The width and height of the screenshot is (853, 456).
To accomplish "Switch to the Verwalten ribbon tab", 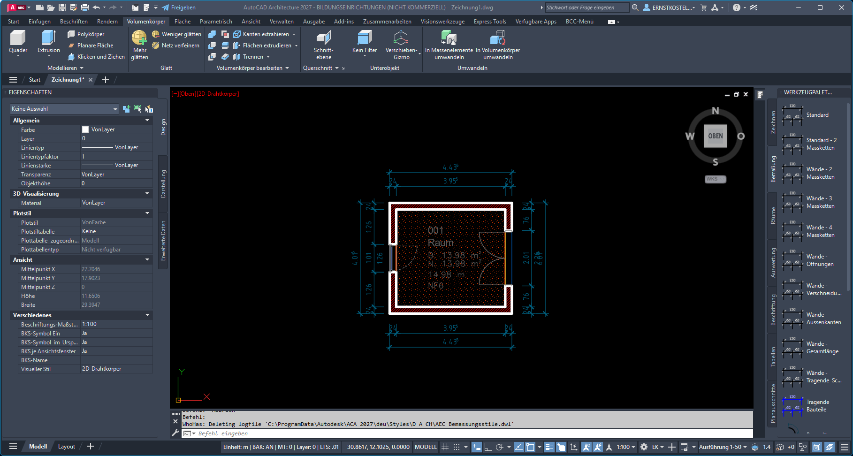I will 282,22.
